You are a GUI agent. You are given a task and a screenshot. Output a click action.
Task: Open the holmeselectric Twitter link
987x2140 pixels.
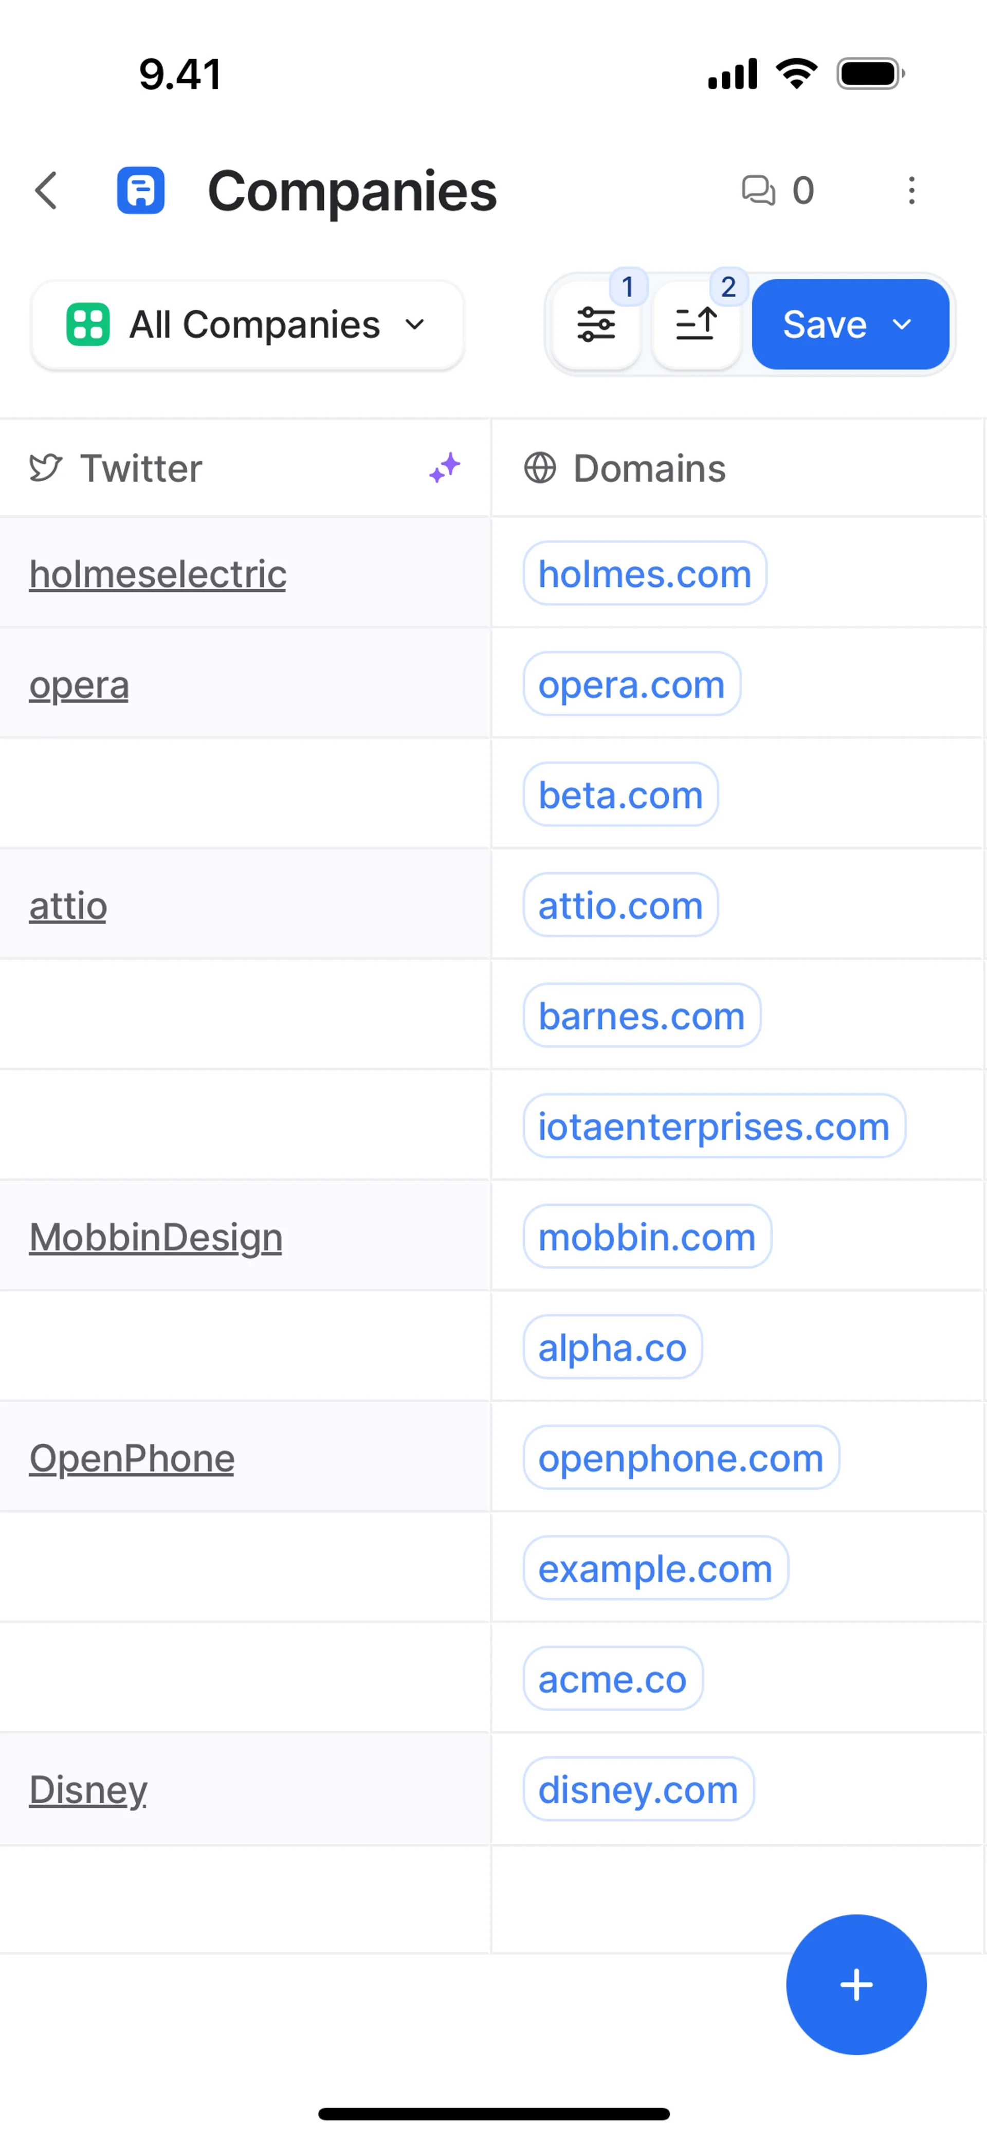pos(158,574)
